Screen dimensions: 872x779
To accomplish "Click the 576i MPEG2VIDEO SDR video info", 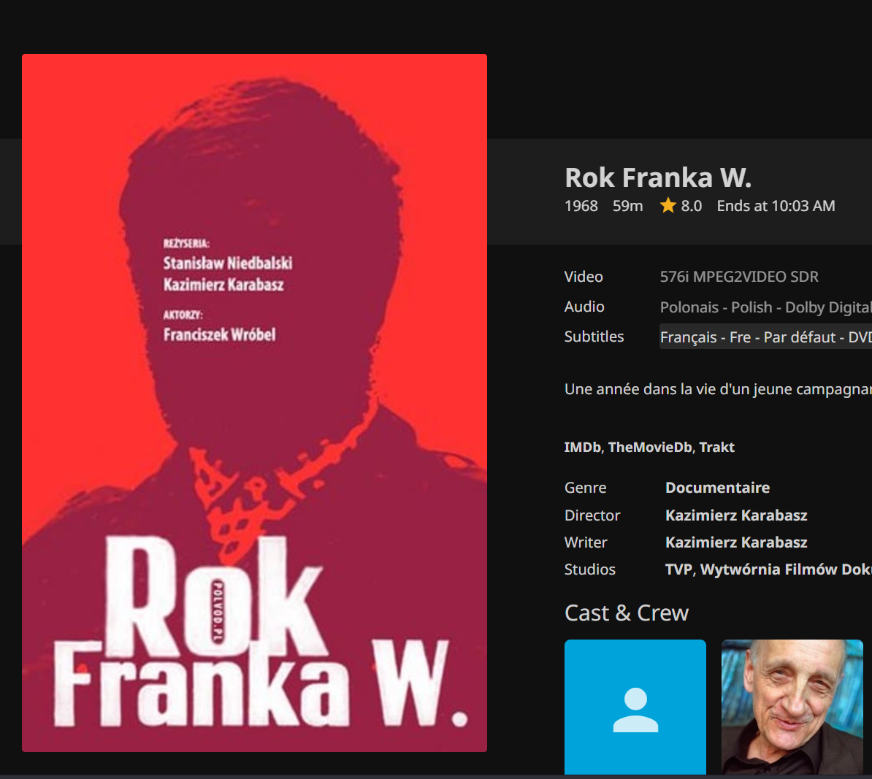I will [739, 277].
